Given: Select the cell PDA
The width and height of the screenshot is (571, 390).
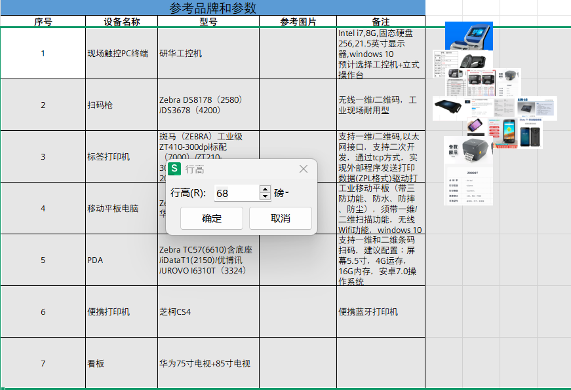Looking at the screenshot, I should click(x=122, y=260).
